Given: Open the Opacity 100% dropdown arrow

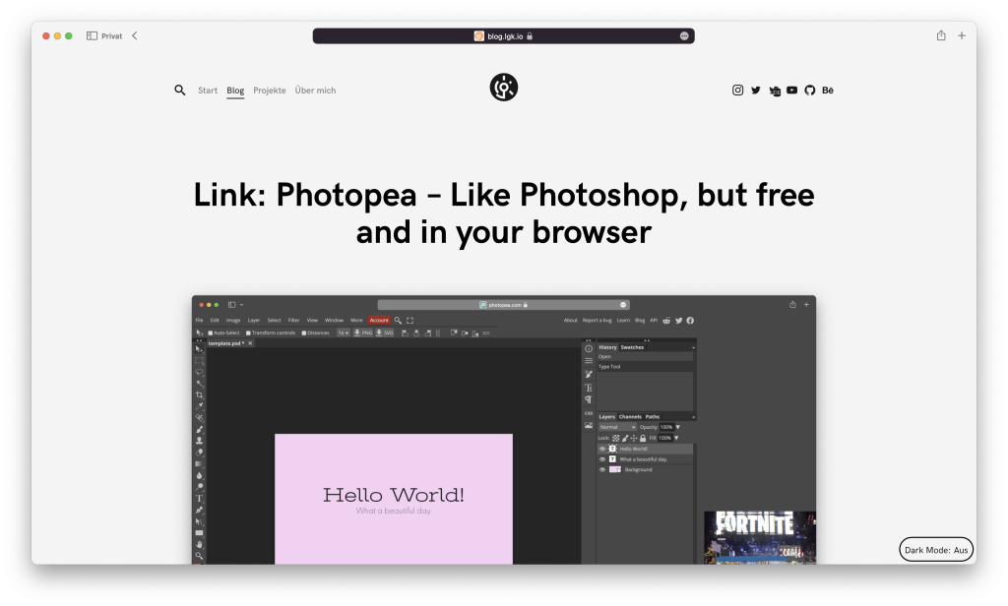Looking at the screenshot, I should [x=677, y=427].
